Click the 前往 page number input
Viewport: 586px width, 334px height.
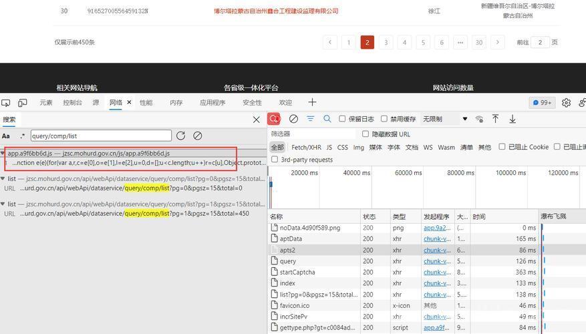click(540, 42)
